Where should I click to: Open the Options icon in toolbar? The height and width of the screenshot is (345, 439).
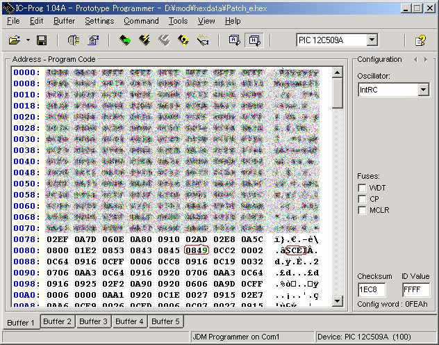click(93, 40)
